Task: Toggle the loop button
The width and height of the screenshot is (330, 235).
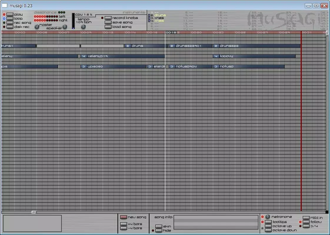Action: click(x=10, y=19)
